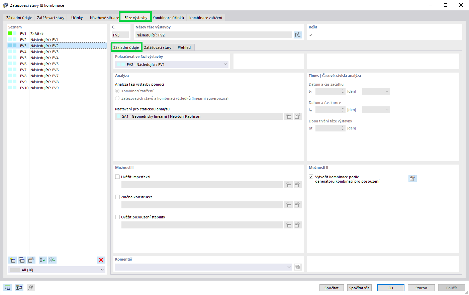
Task: Confirm with the OK button
Action: coord(391,288)
